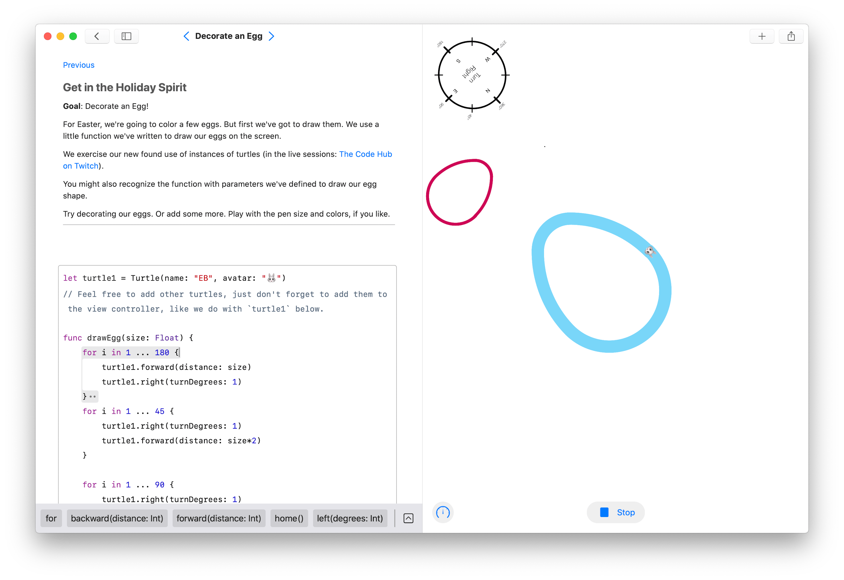Expand the collapsed code marker after brace

click(92, 397)
